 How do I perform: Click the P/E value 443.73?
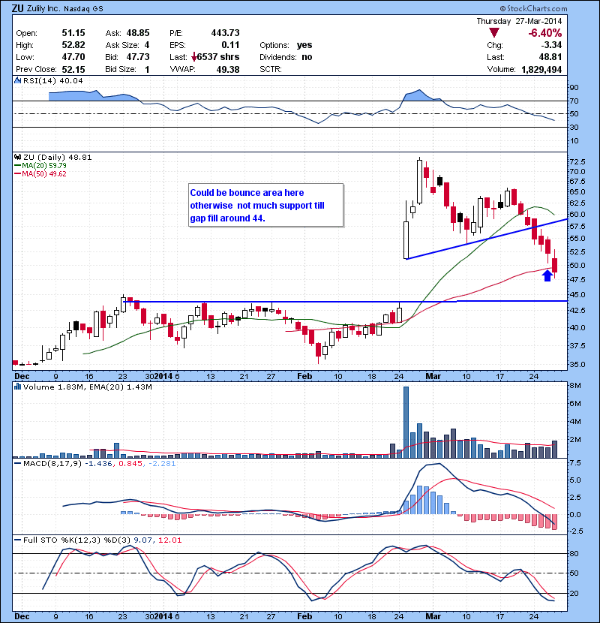225,32
